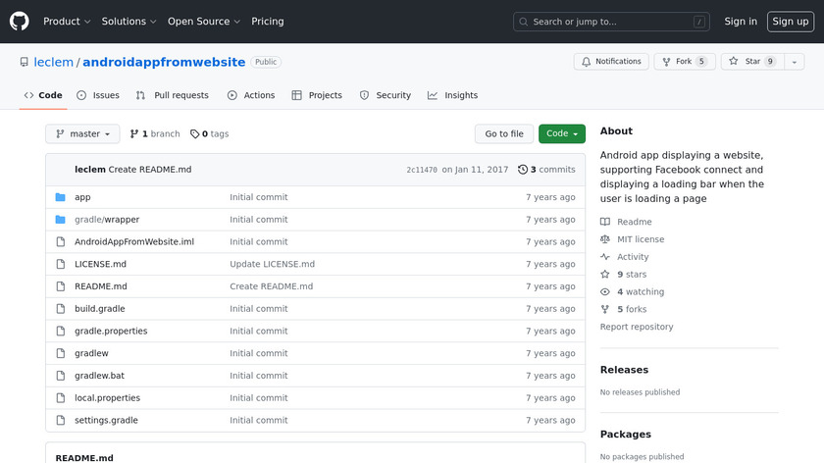Click the gradle/wrapper folder icon

[61, 220]
